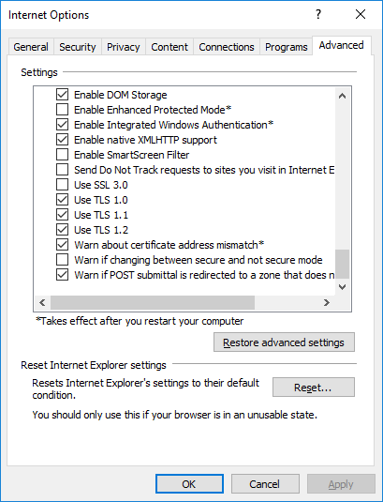Check the Use SSL 3.0 option
This screenshot has height=502, width=383.
coord(62,185)
